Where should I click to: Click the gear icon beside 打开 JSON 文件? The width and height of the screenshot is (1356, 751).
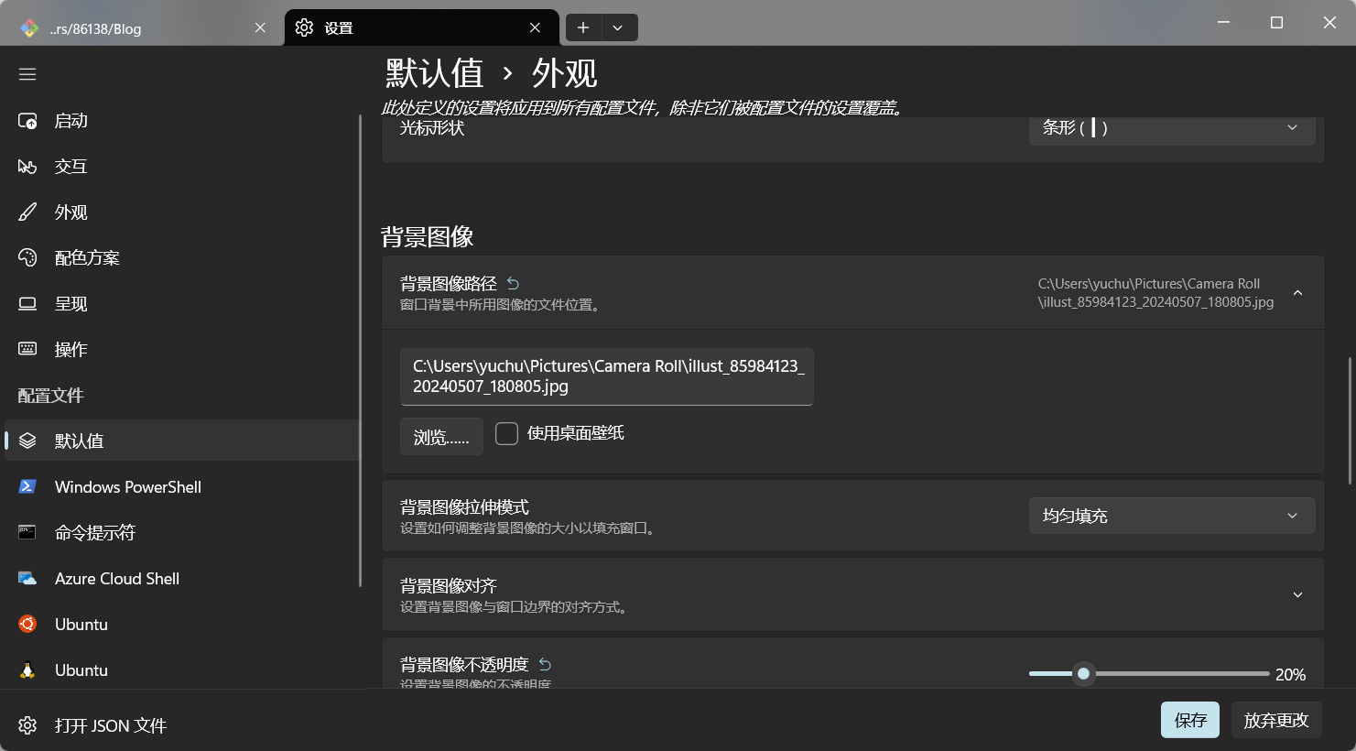[27, 725]
